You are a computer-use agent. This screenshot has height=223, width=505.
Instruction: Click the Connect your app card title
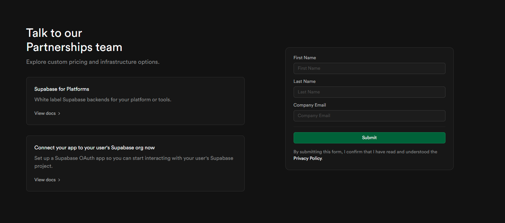[x=94, y=148]
